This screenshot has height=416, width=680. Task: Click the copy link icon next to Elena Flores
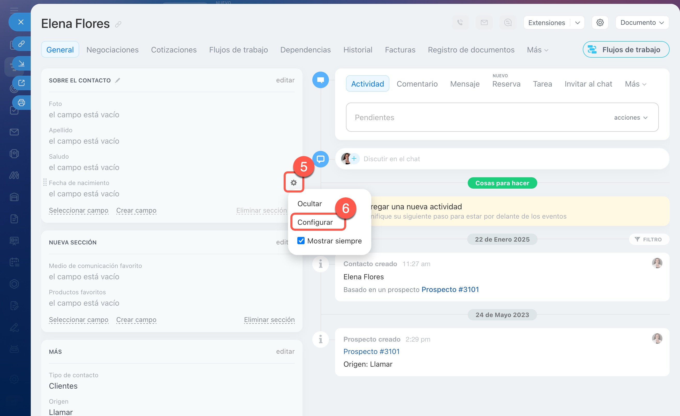pos(118,24)
